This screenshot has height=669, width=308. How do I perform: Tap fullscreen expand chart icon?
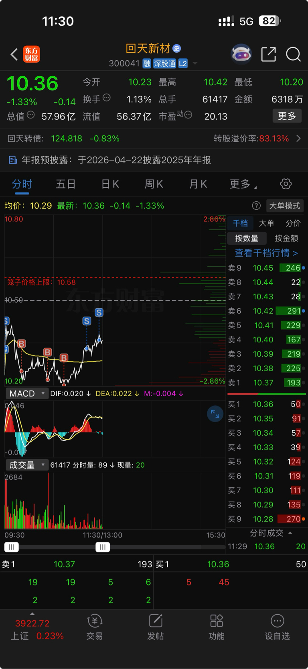tap(215, 414)
